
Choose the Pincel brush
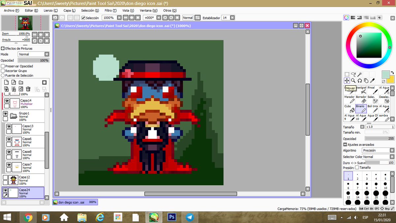tap(373, 90)
